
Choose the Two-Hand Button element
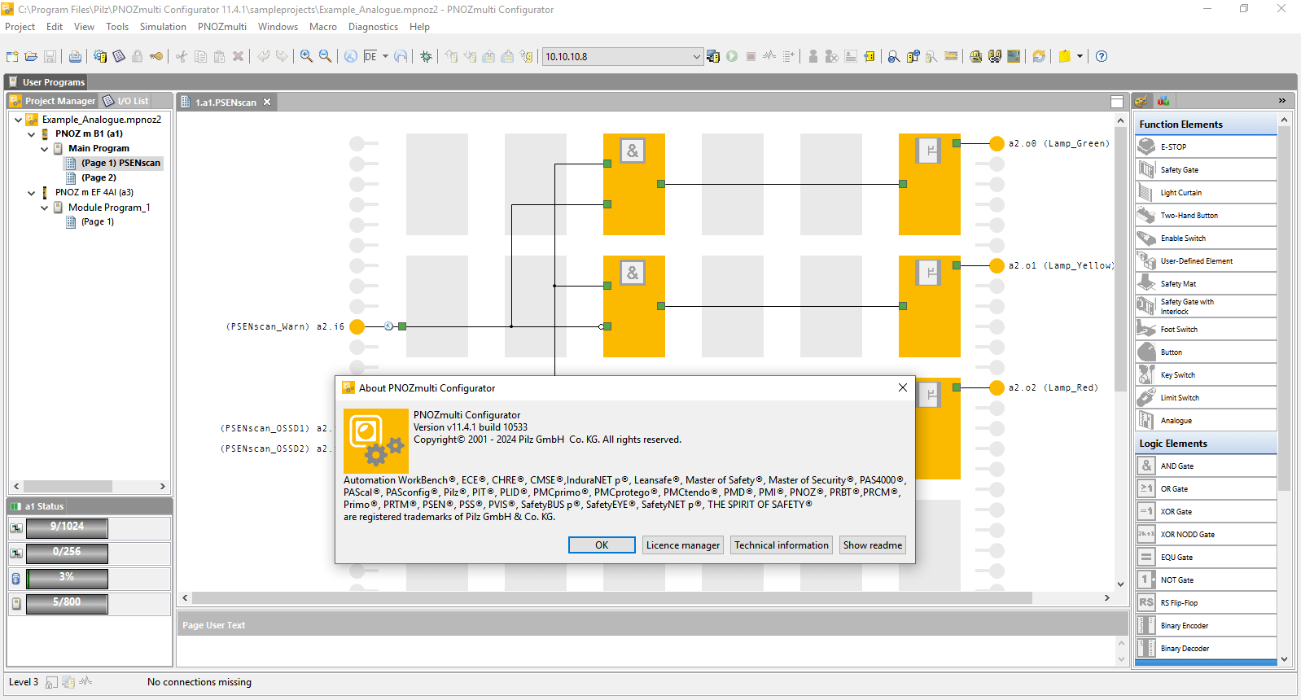coord(1206,215)
